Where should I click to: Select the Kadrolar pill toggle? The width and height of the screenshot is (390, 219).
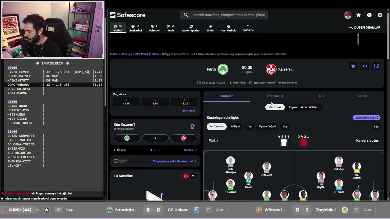point(275,107)
